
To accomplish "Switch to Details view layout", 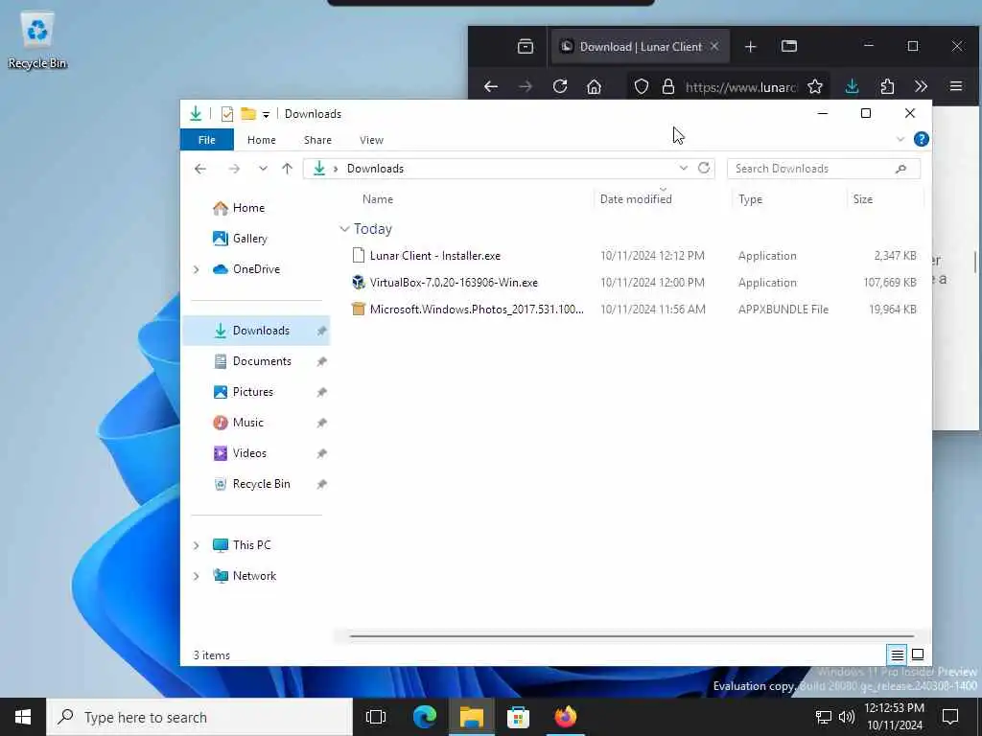I will point(897,655).
